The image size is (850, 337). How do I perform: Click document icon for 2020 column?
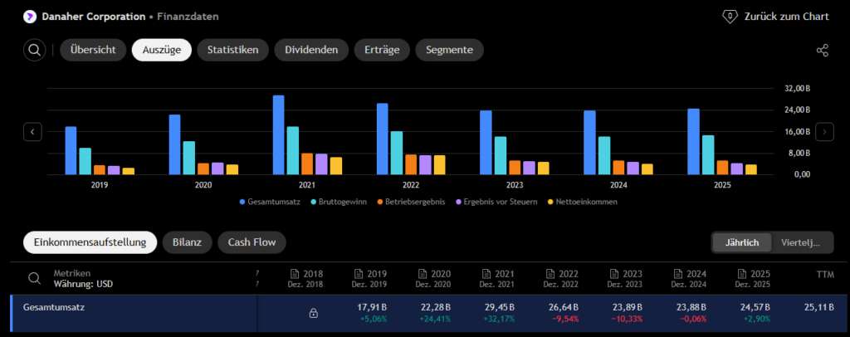click(423, 274)
